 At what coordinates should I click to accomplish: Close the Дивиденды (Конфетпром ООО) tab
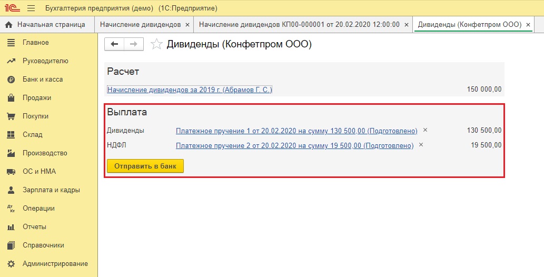point(528,25)
